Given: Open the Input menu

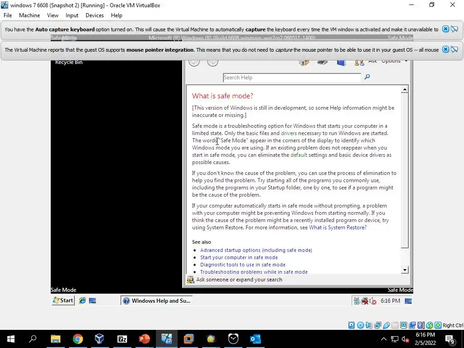Looking at the screenshot, I should [x=72, y=15].
